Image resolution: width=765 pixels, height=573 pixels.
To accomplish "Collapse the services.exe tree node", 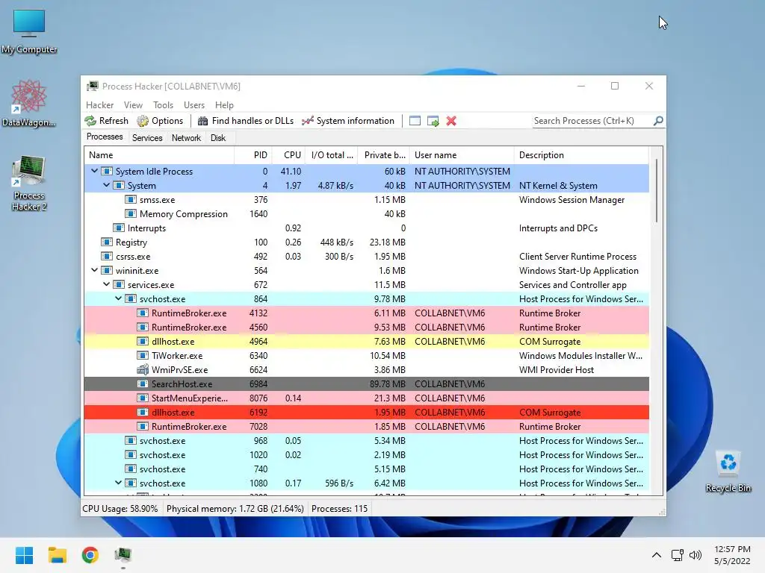I will [106, 284].
